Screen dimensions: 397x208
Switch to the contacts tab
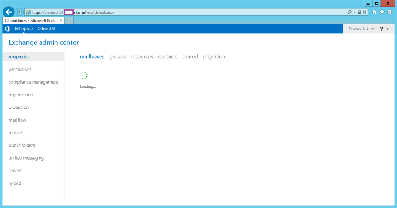[x=167, y=56]
